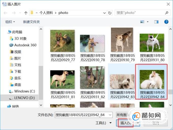The width and height of the screenshot is (173, 130).
Task: Select the bull terrier photo 0931_80
Action: (152, 43)
